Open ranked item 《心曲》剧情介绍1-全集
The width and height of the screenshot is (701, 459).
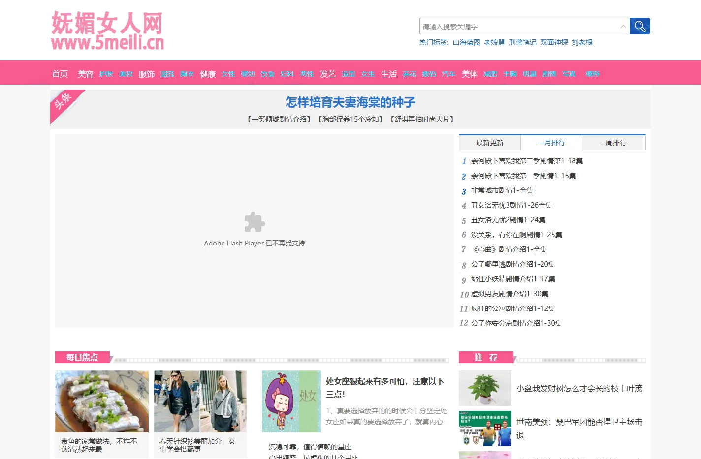[509, 249]
